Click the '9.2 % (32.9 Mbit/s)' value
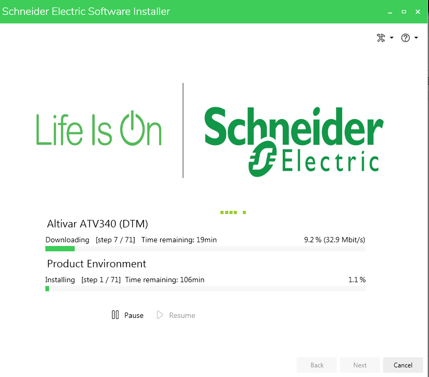The width and height of the screenshot is (429, 377). click(335, 240)
